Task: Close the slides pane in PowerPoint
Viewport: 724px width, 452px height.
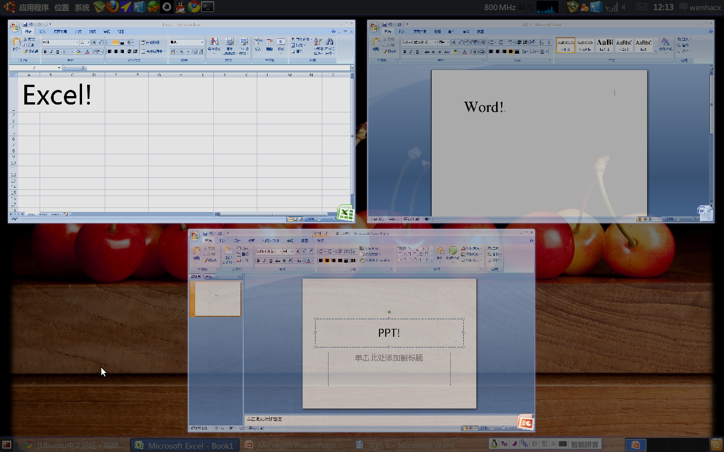Action: tap(239, 276)
